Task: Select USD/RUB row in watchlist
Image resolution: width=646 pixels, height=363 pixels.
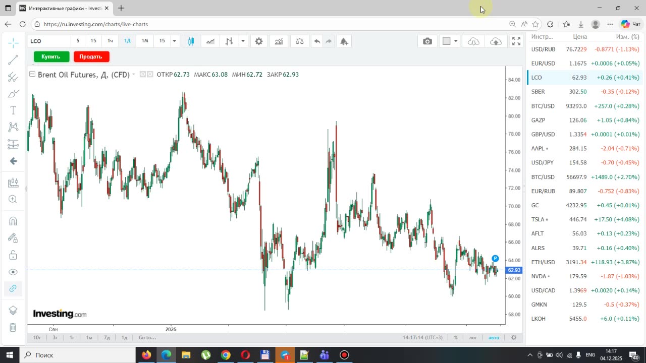Action: [584, 49]
